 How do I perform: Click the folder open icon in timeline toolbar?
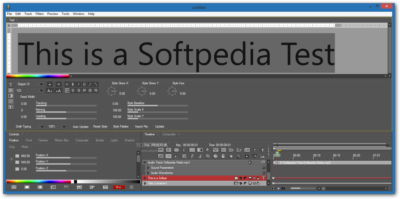pyautogui.click(x=231, y=150)
